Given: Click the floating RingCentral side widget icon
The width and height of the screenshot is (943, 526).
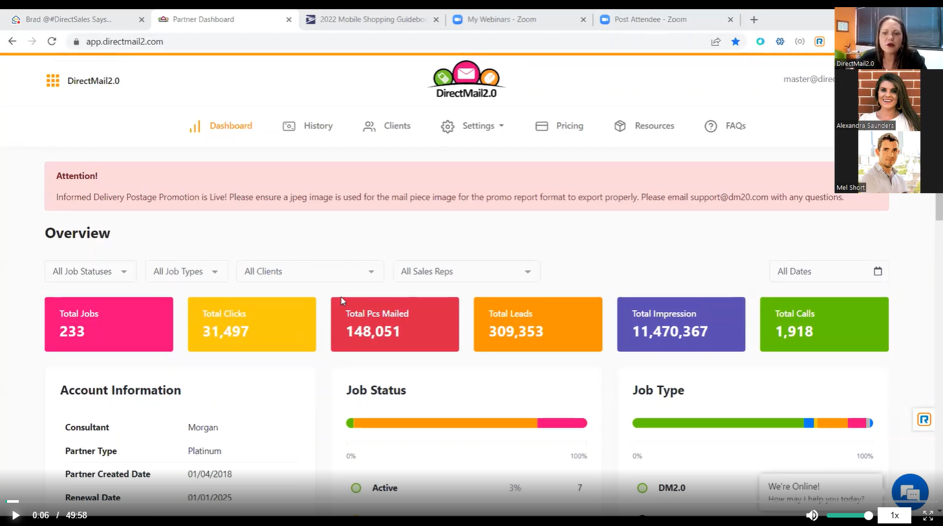Looking at the screenshot, I should tap(924, 419).
